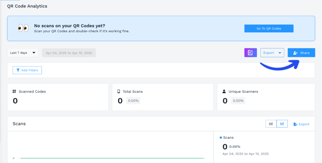This screenshot has width=322, height=163.
Task: Click the Unique Scanners 0.00% badge
Action: [238, 101]
